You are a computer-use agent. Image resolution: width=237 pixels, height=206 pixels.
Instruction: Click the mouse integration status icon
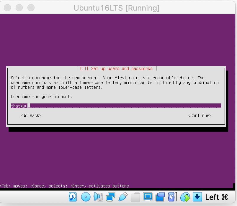[x=185, y=197]
